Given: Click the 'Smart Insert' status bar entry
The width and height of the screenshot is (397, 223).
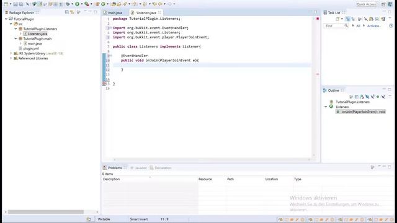Looking at the screenshot, I should click(x=139, y=219).
